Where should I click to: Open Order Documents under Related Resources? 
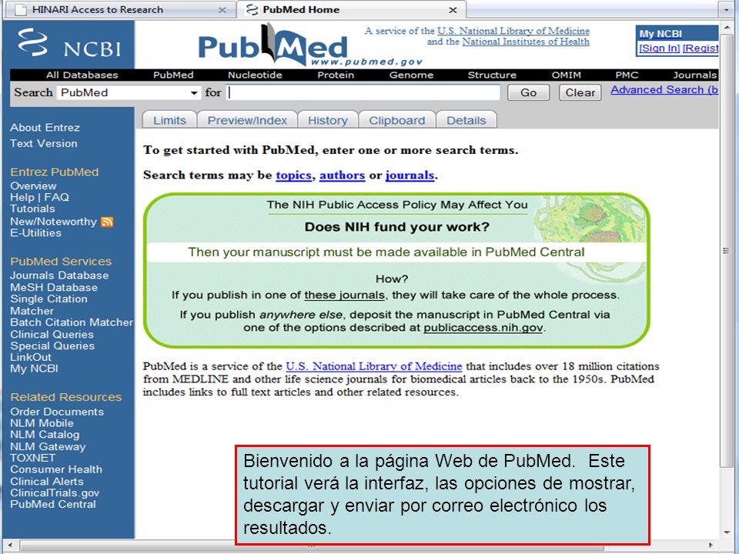(57, 412)
